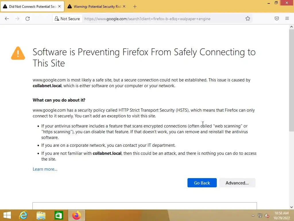Click the scrollbar down arrow
The width and height of the screenshot is (294, 221).
coord(291,207)
